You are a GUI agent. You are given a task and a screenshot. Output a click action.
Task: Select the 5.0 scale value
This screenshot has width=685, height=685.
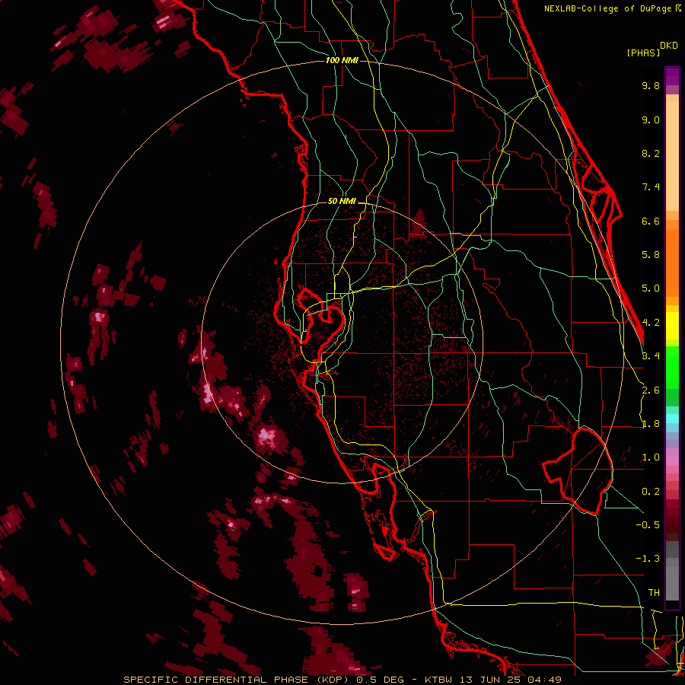point(651,288)
